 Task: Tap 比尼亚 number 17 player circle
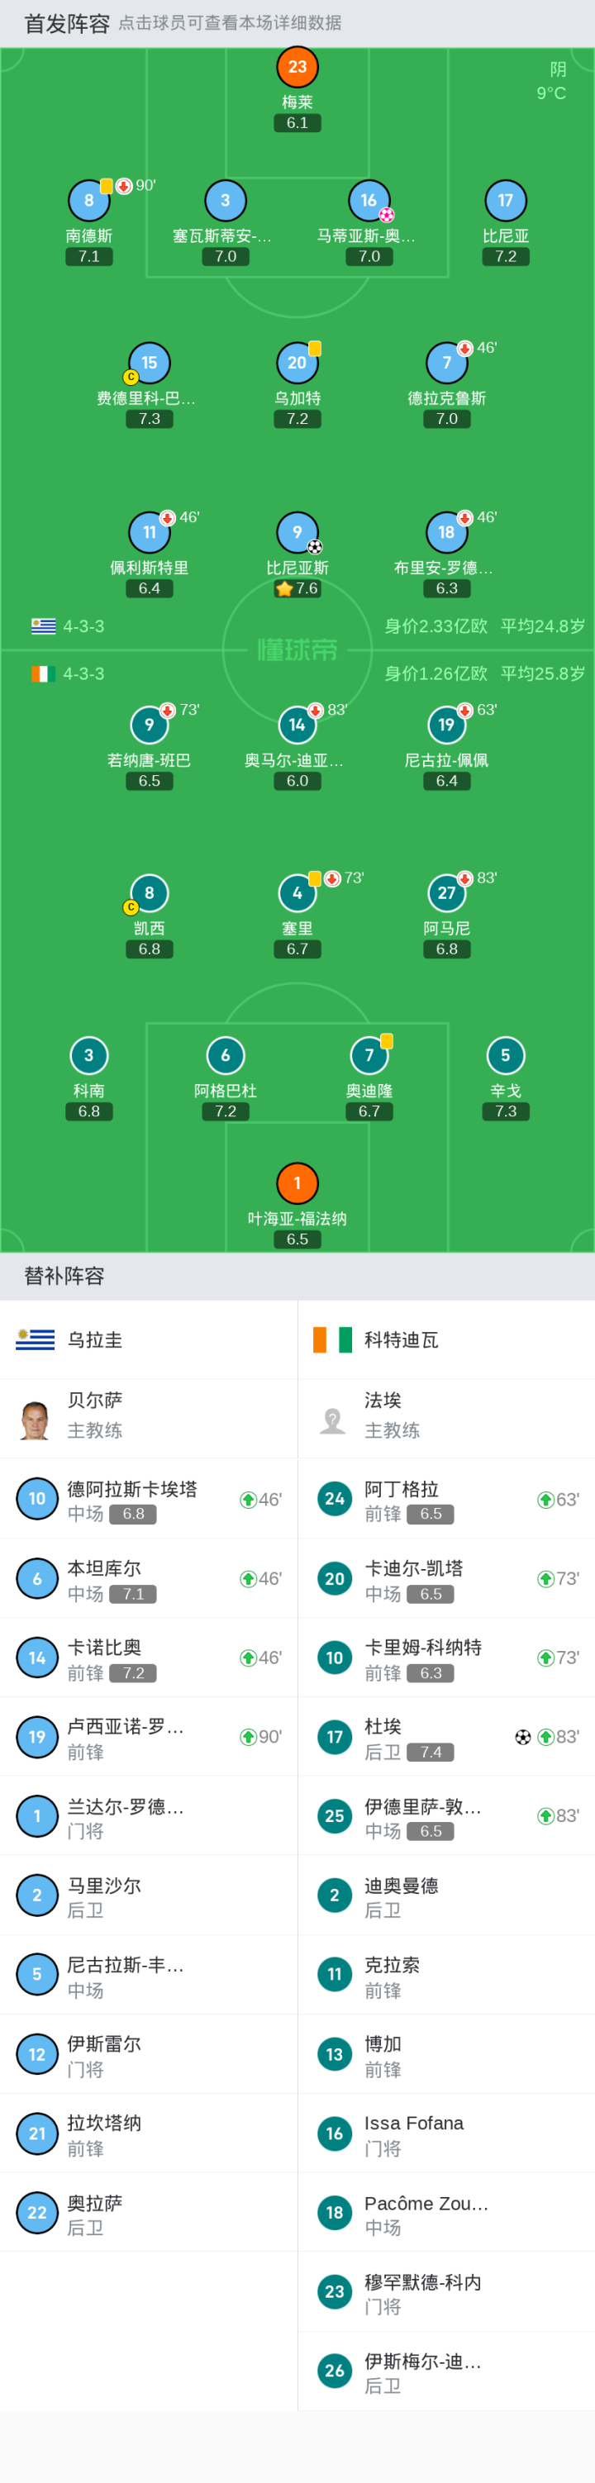(505, 201)
